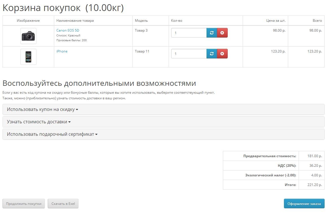Image resolution: width=328 pixels, height=219 pixels.
Task: Select the 'Кол-во' column header
Action: click(x=177, y=21)
